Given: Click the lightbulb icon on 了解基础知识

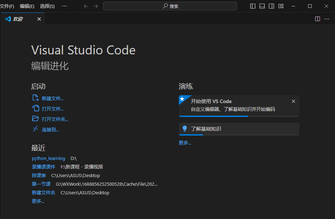Looking at the screenshot, I should coord(185,128).
